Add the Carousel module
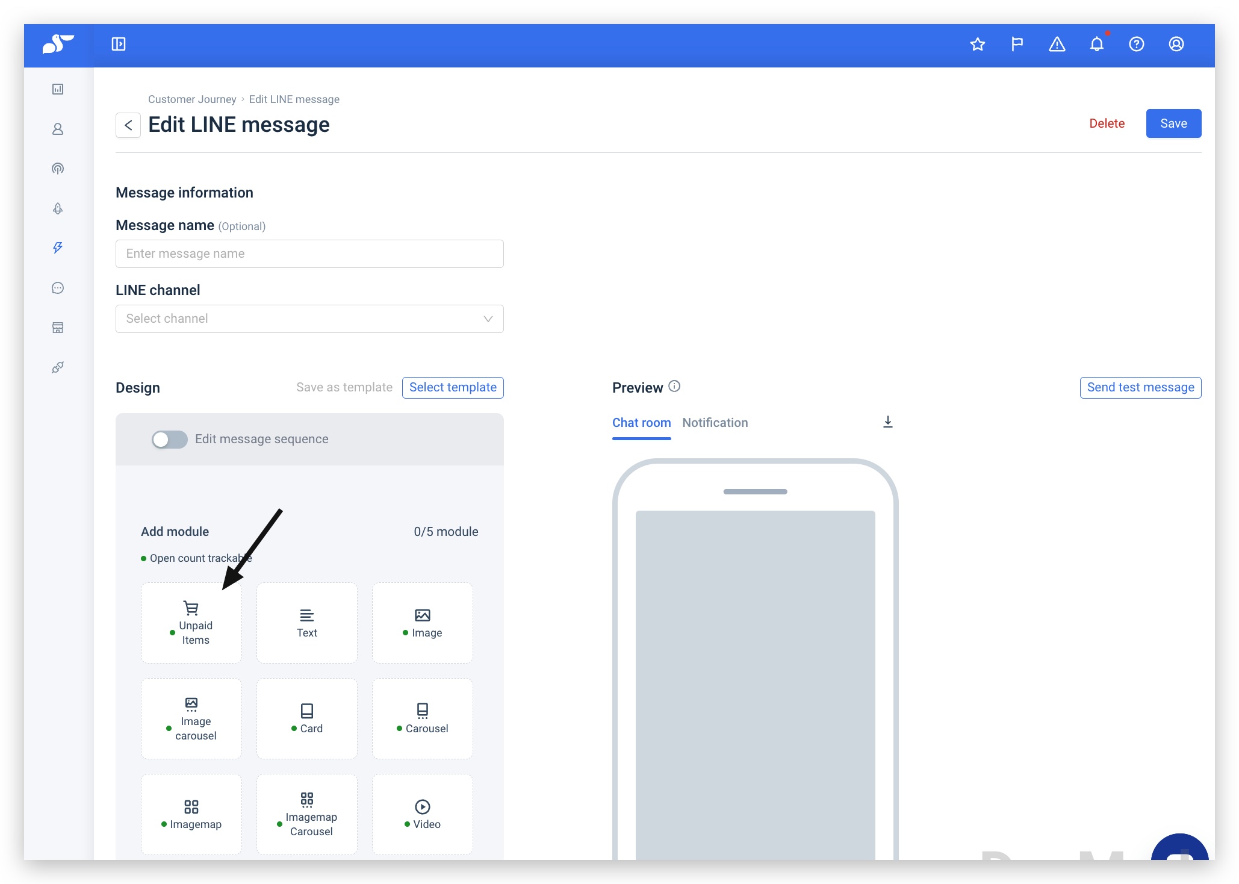The image size is (1239, 884). (x=423, y=718)
